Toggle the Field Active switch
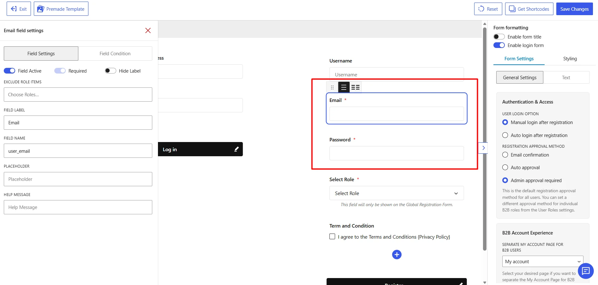The image size is (598, 285). 9,71
